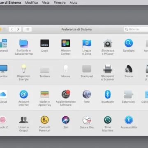Open Wallet e Apple Pay pane

(x=45, y=98)
